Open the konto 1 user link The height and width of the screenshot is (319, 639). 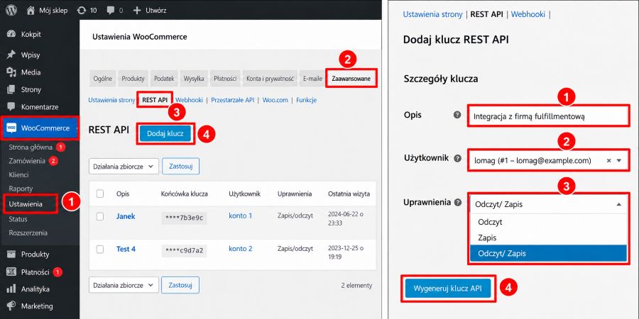click(x=241, y=216)
